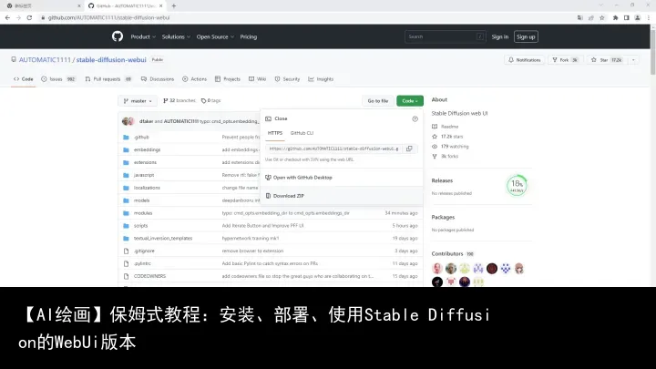Click translate page icon in address bar
Image resolution: width=656 pixels, height=369 pixels.
[x=579, y=17]
